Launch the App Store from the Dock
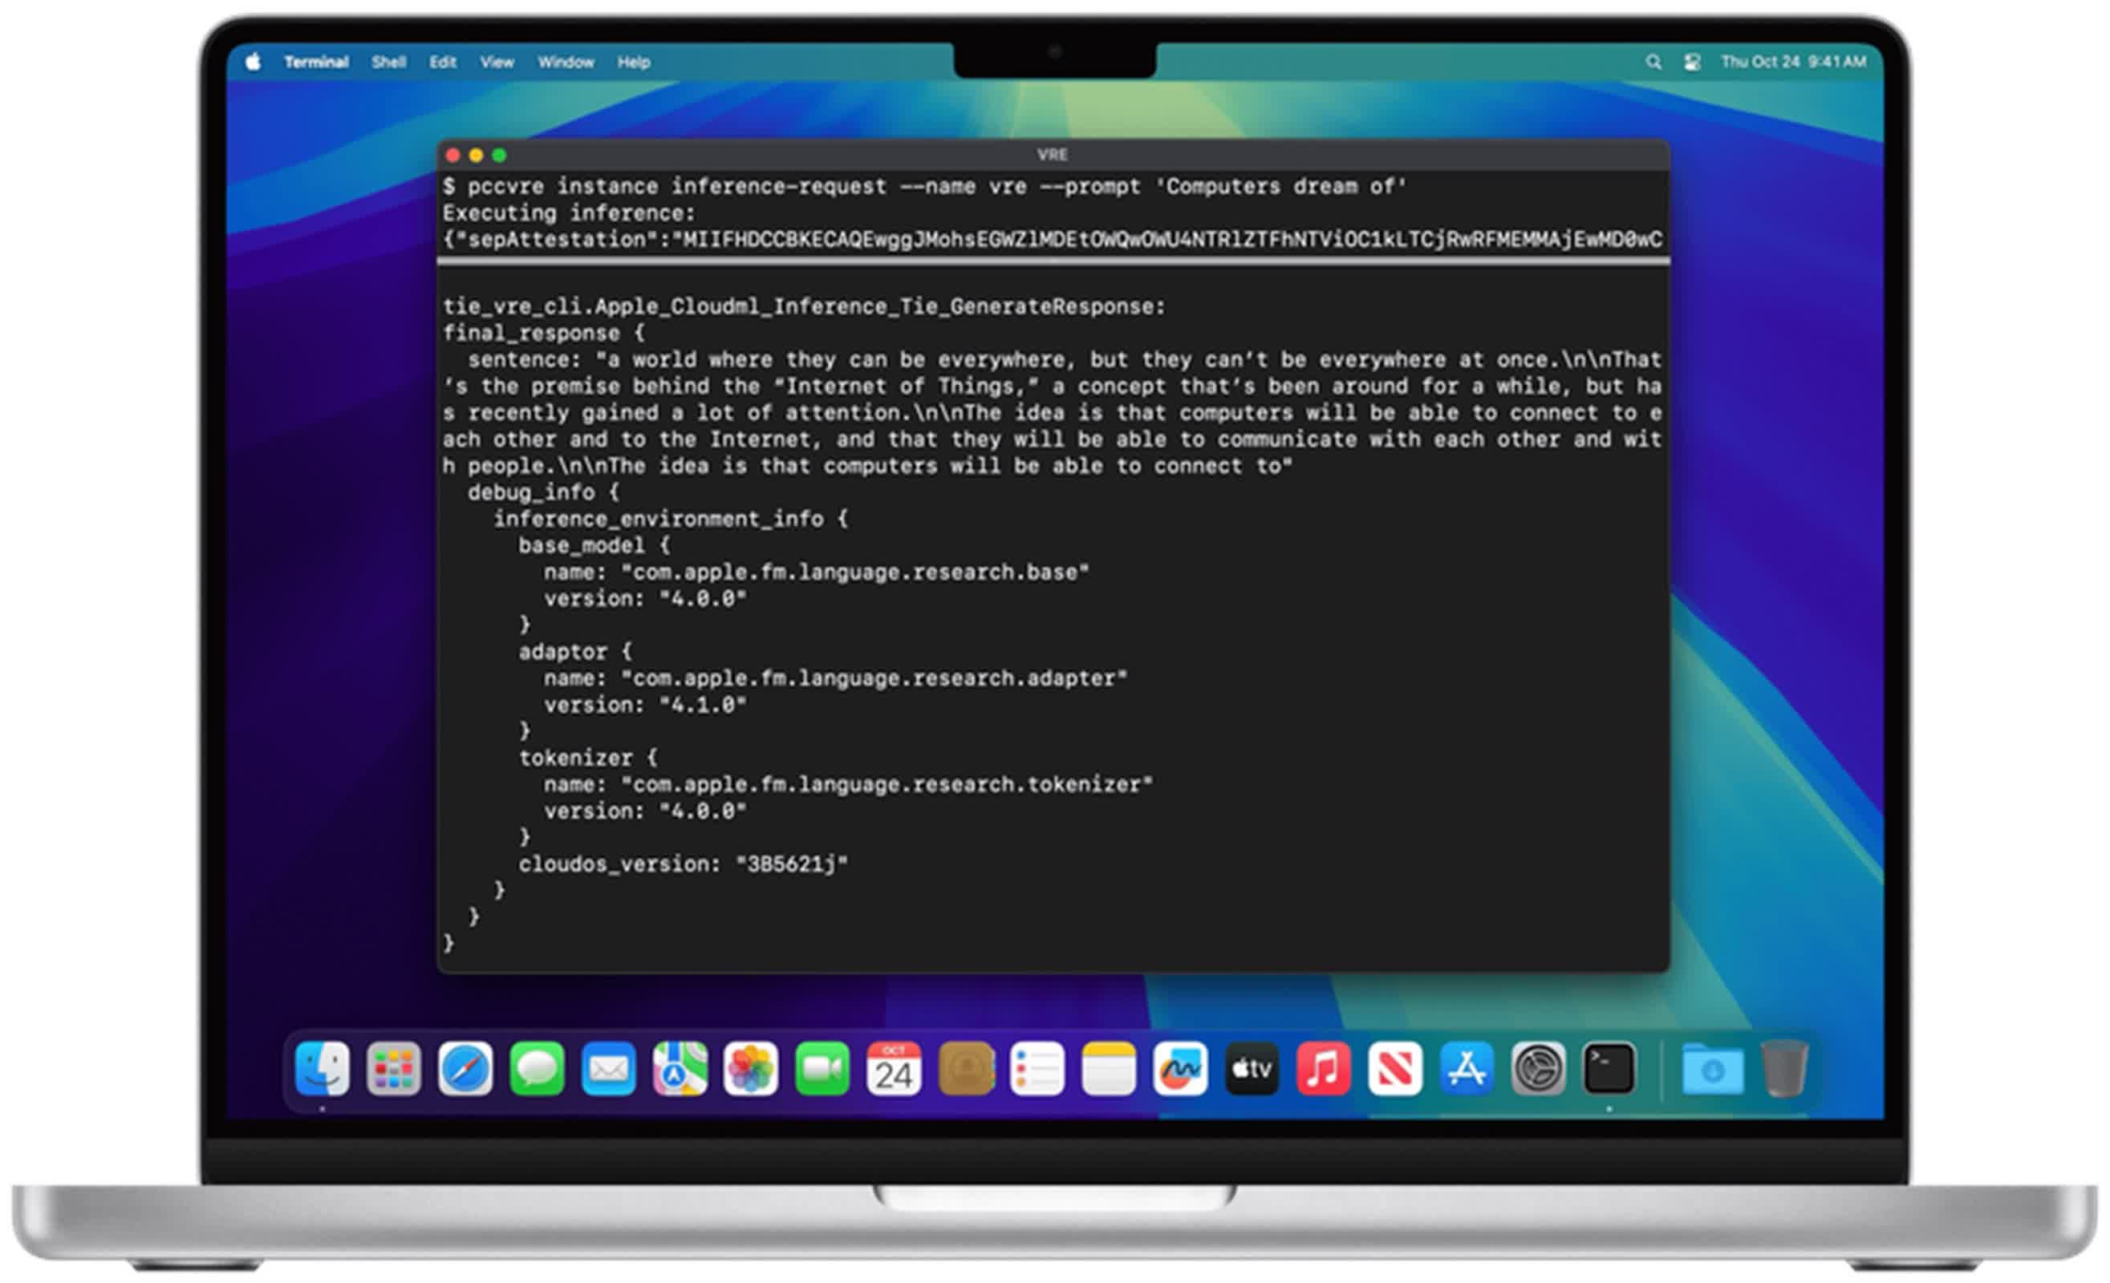The width and height of the screenshot is (2110, 1283). coord(1467,1068)
